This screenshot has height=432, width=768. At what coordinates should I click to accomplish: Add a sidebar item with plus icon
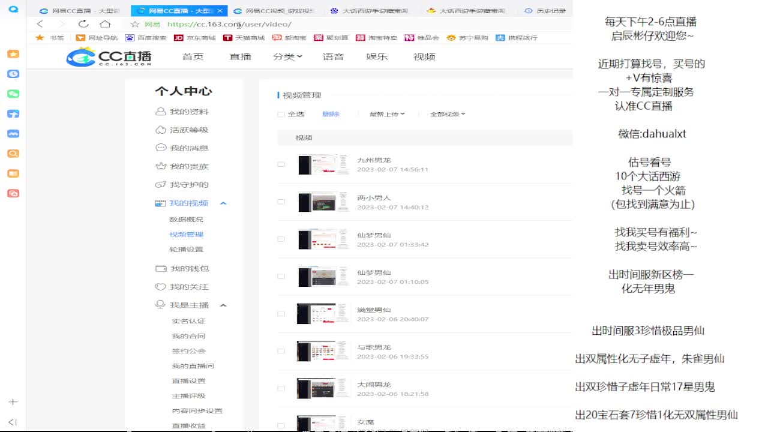13,402
